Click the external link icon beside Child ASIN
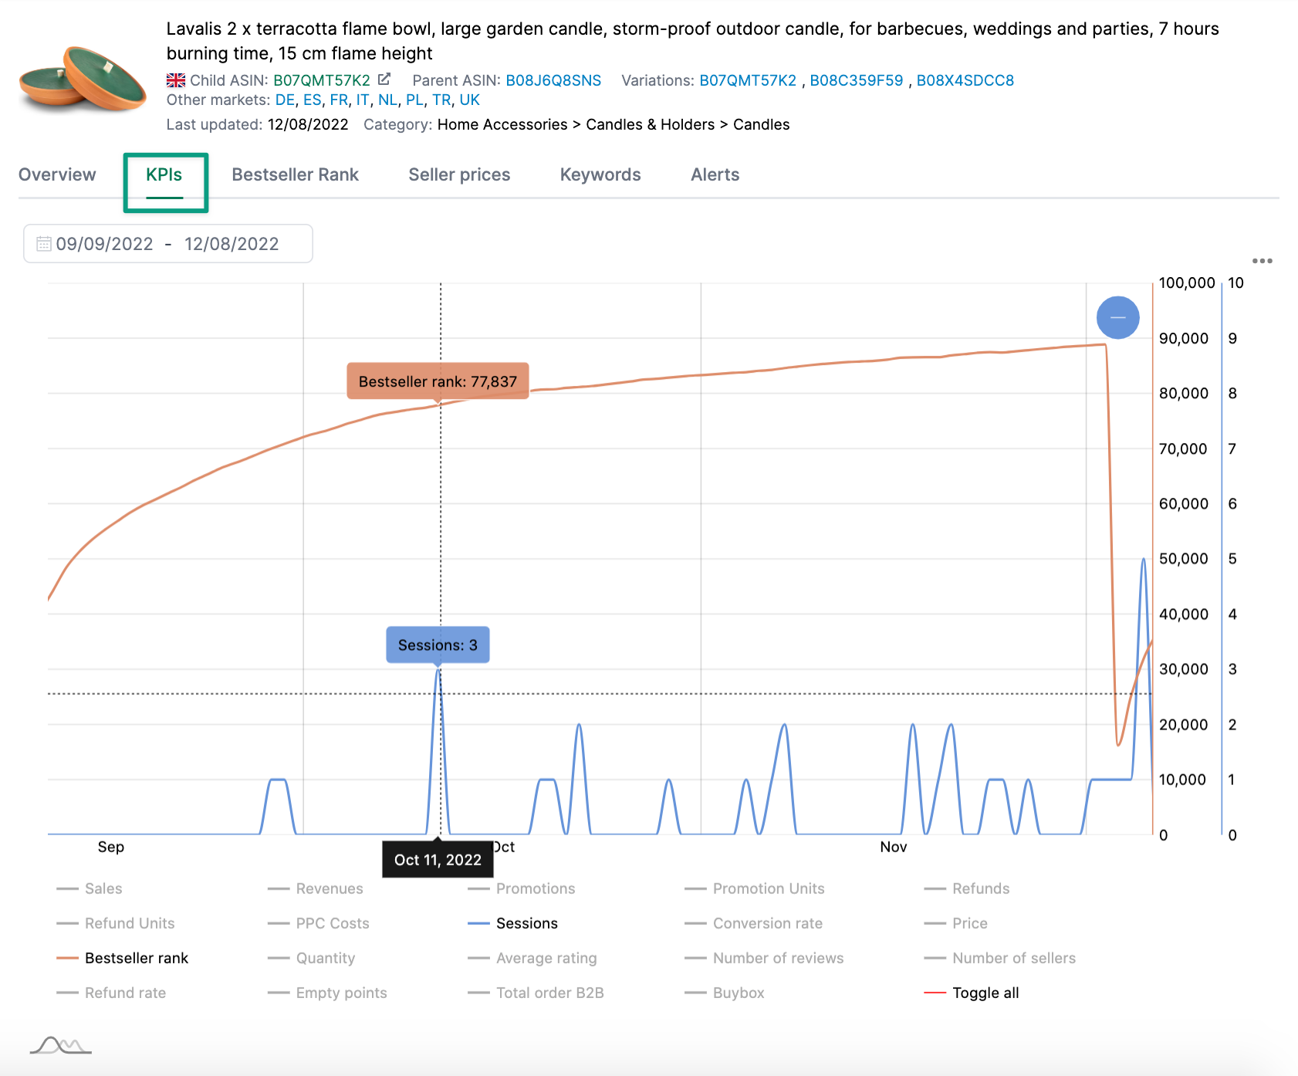 386,78
